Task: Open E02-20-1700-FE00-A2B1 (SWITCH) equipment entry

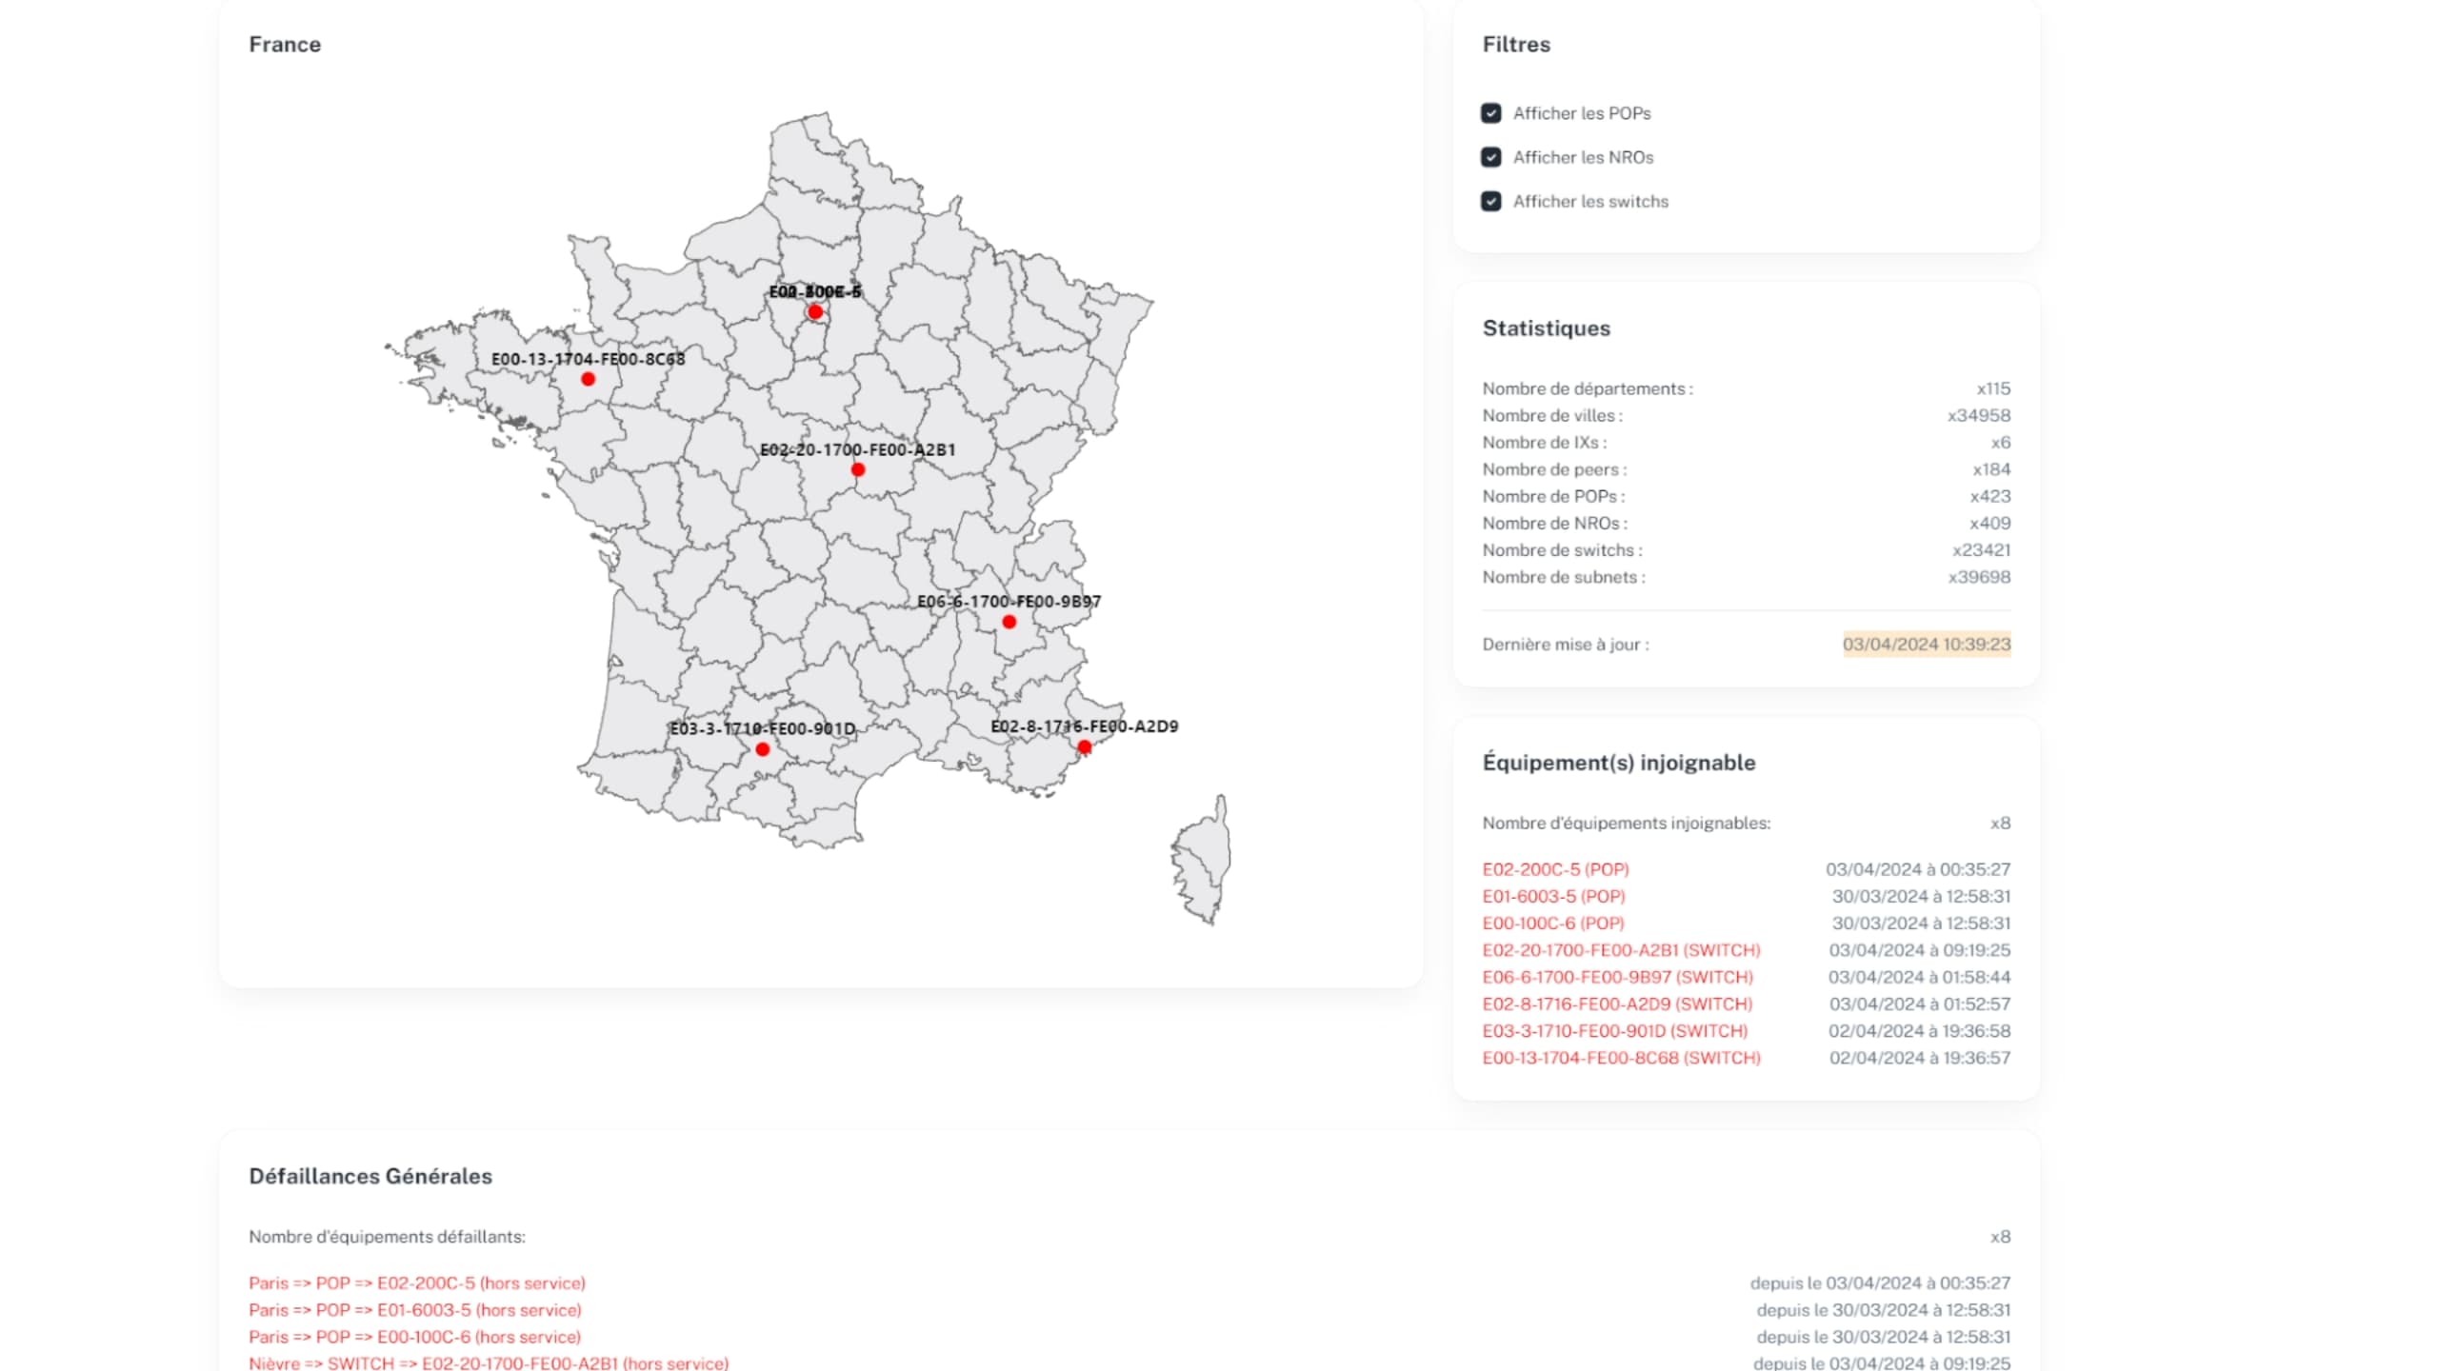Action: coord(1621,950)
